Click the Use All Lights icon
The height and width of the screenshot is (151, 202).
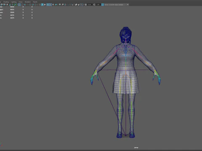(x=53, y=5)
